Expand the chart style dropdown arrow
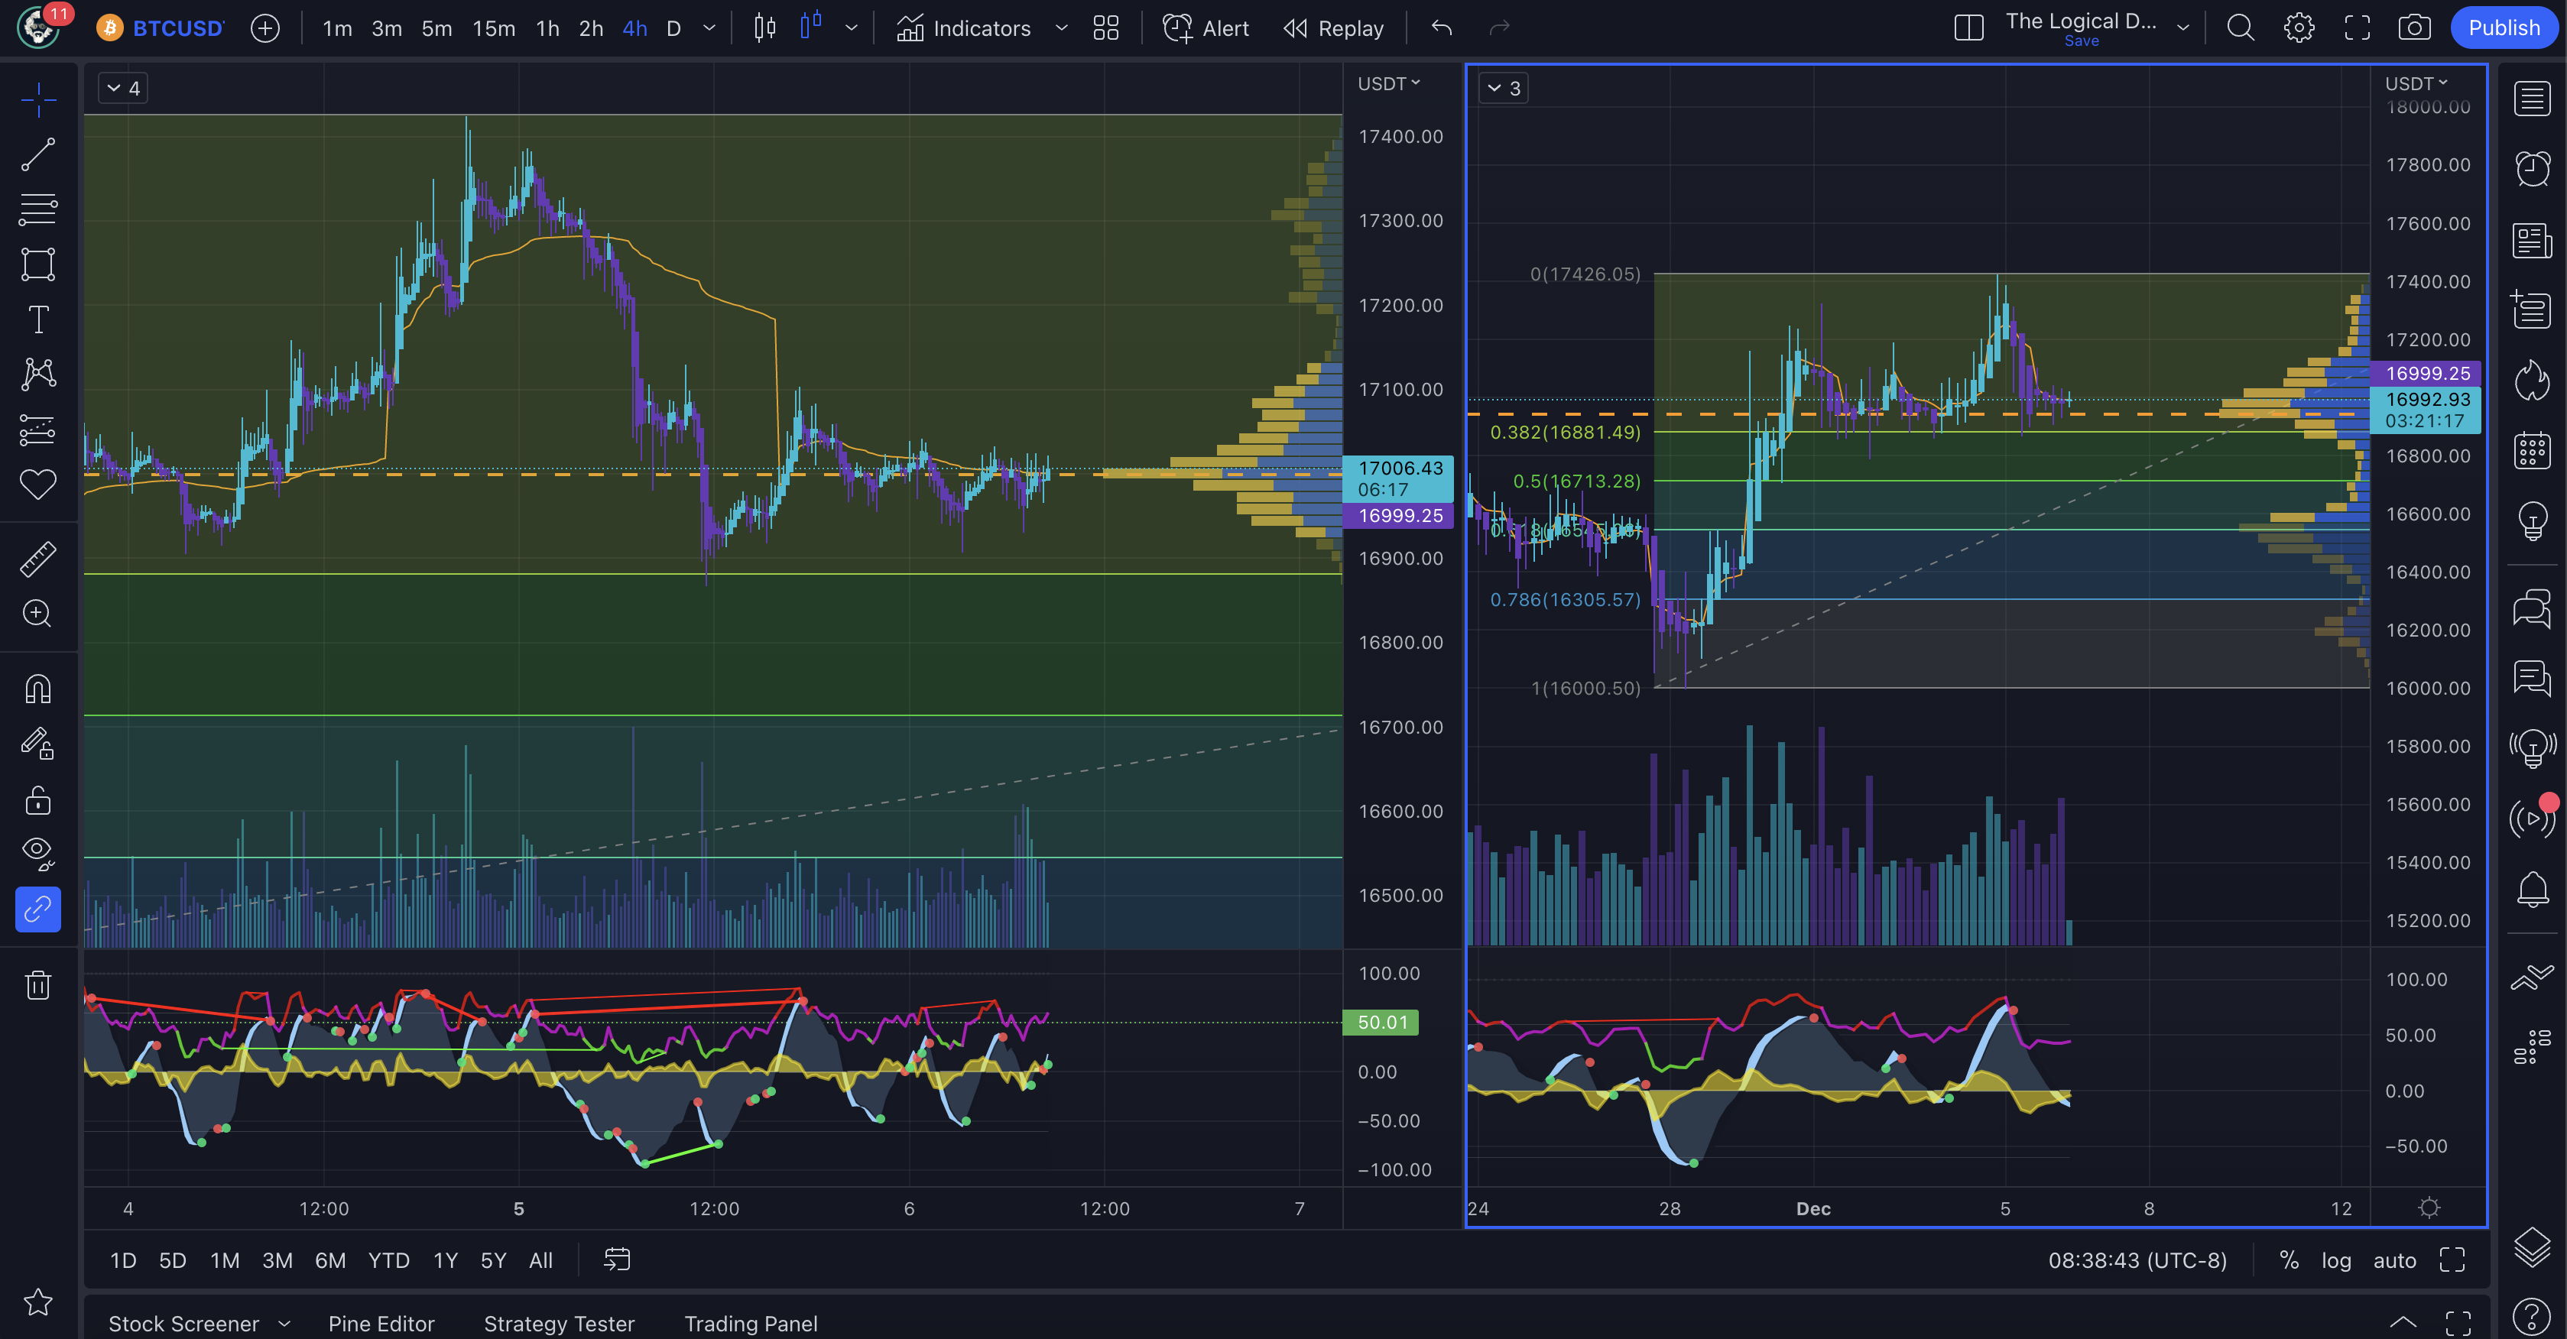The image size is (2567, 1339). 851,28
